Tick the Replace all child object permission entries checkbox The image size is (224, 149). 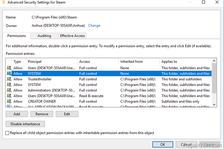7,133
